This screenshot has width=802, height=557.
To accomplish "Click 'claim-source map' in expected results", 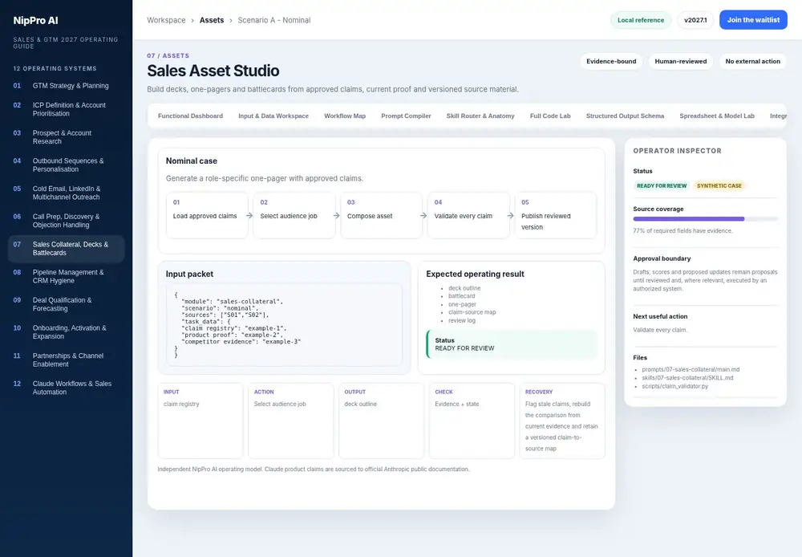I will (472, 312).
